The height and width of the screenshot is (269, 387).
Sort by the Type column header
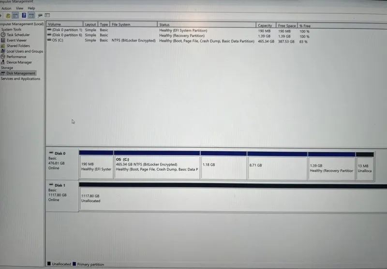tap(104, 24)
